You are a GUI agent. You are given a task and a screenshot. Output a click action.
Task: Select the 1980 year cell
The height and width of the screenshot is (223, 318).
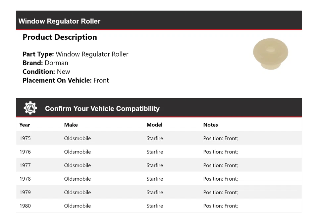pos(25,206)
